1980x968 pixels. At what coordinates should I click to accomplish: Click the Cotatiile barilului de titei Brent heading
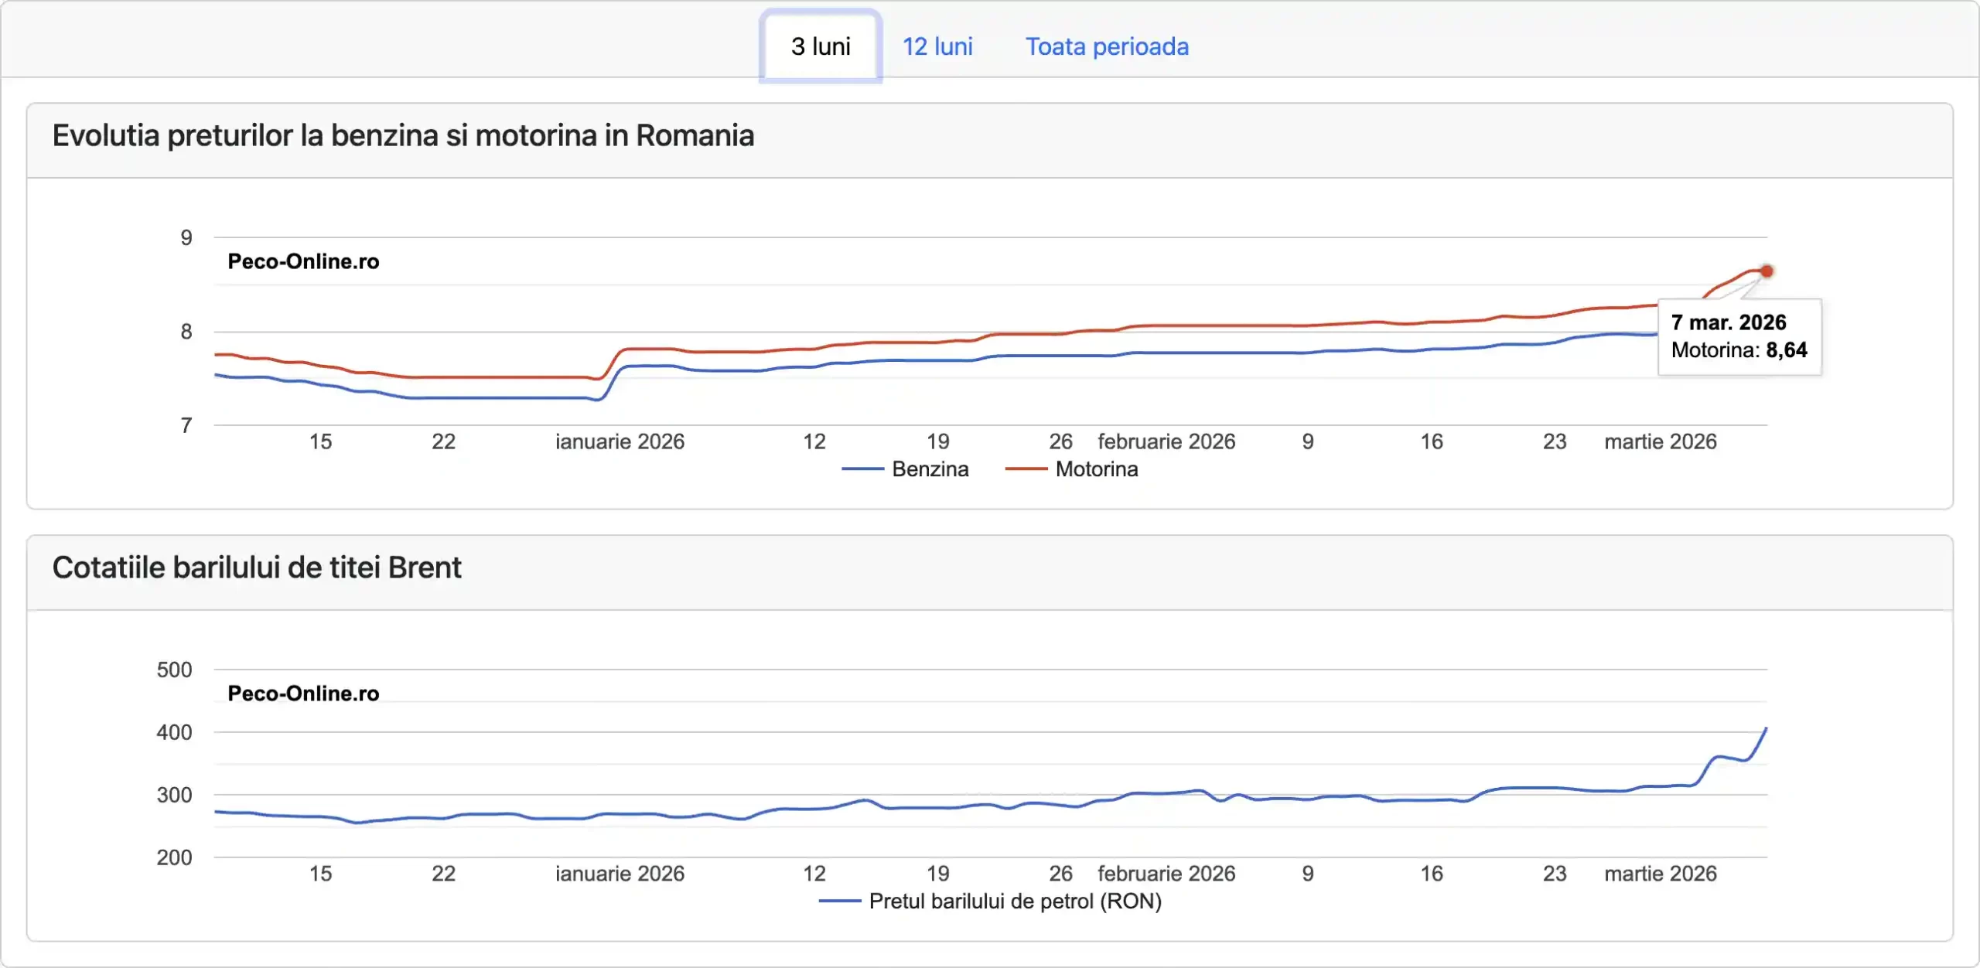coord(257,568)
